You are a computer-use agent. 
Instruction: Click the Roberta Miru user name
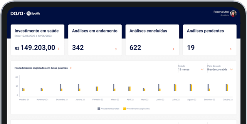221,12
